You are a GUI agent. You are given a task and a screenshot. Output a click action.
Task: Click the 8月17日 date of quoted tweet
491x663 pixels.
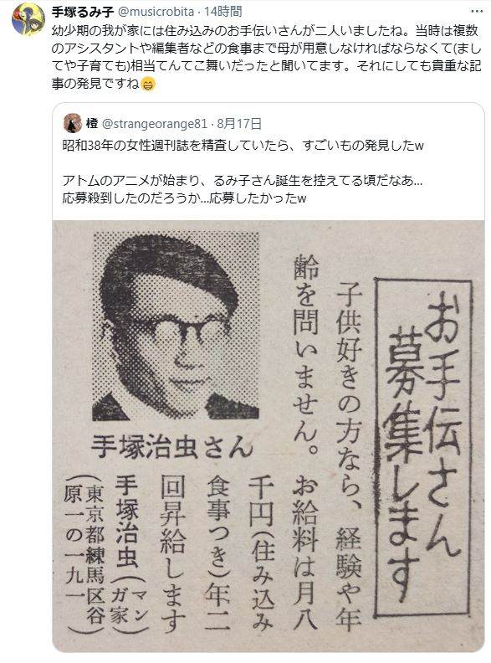point(239,123)
